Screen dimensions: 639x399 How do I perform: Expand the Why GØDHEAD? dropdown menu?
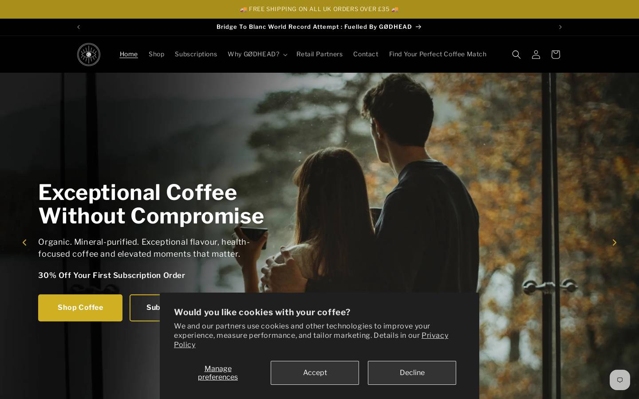(257, 54)
